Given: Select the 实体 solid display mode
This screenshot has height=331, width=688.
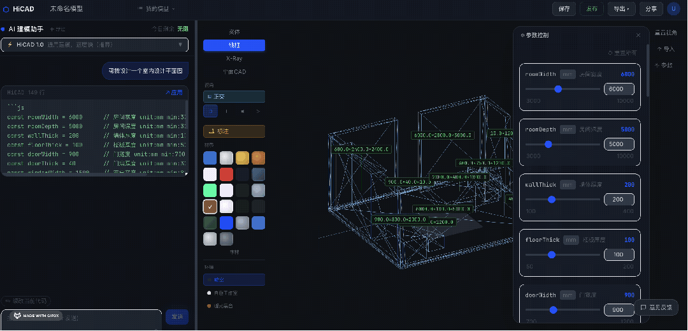Looking at the screenshot, I should pyautogui.click(x=234, y=32).
